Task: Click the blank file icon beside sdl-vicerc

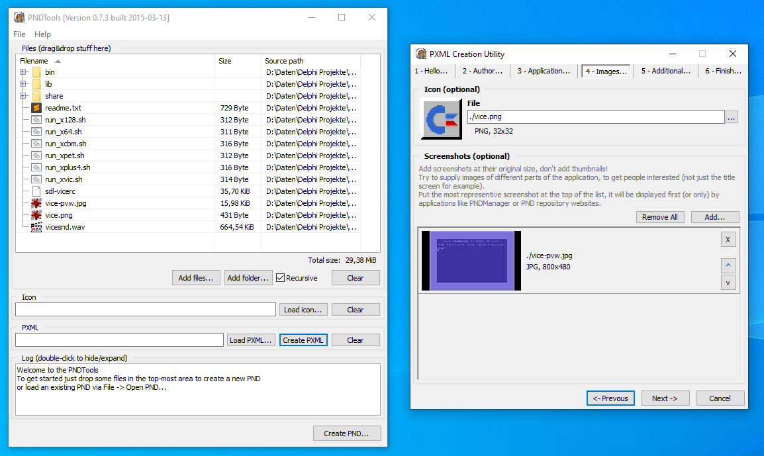Action: [x=38, y=191]
